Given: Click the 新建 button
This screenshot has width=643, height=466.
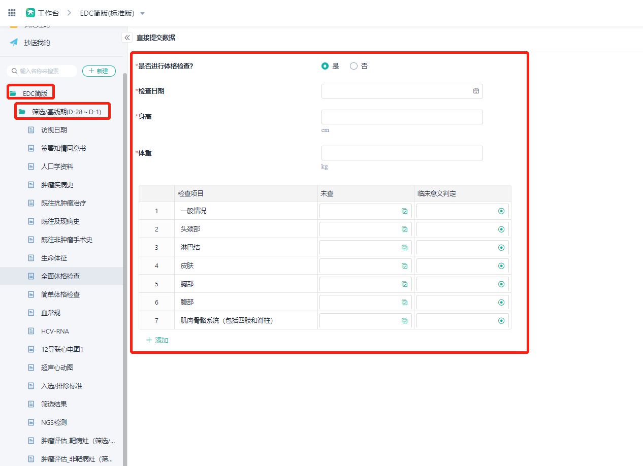Looking at the screenshot, I should 99,71.
